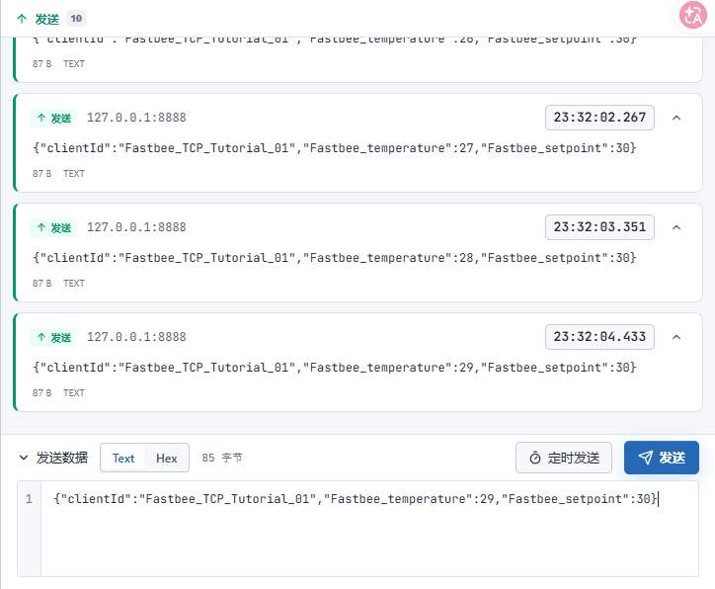
Task: Click the 10 sent-count badge
Action: [76, 19]
